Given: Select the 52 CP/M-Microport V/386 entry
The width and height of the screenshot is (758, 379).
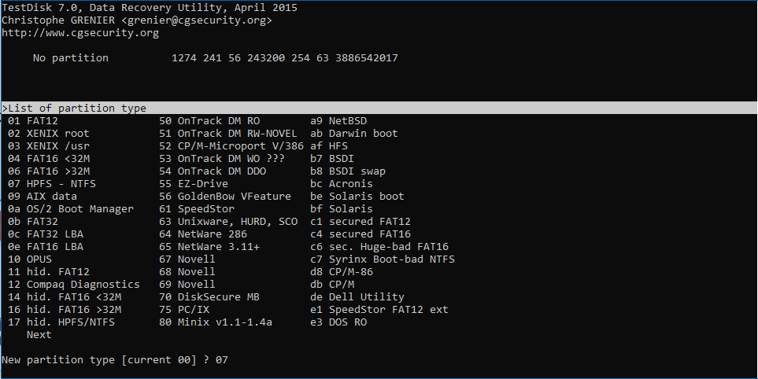Looking at the screenshot, I should tap(231, 145).
